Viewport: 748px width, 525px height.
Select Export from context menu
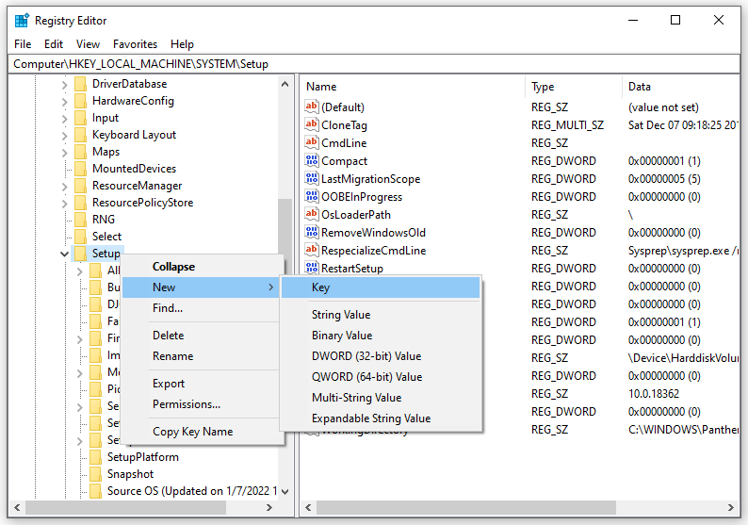pos(201,384)
